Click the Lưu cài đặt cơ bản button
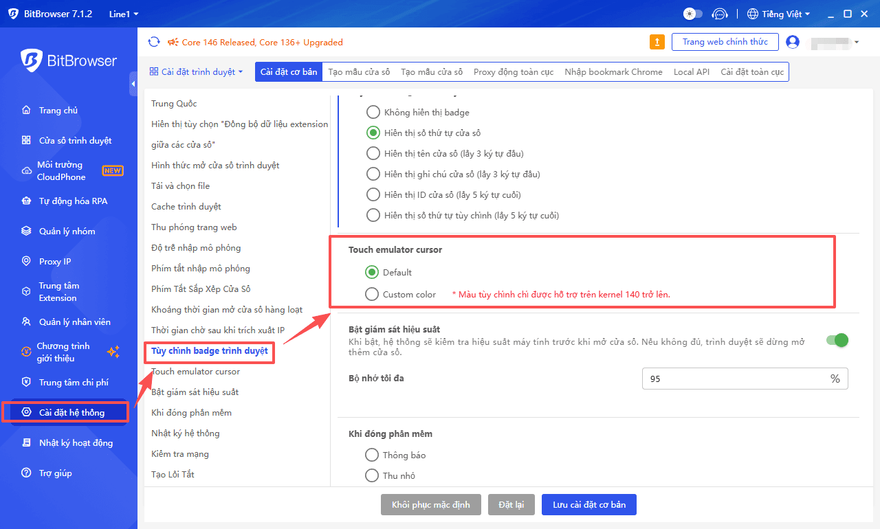The height and width of the screenshot is (529, 880). 588,505
